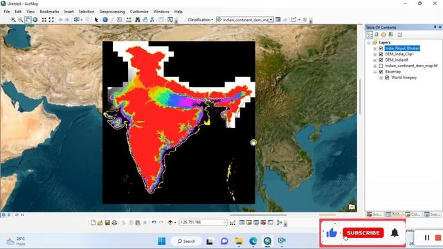Image resolution: width=443 pixels, height=249 pixels.
Task: Expand the India_Nepal_Bhutan layer
Action: [x=375, y=48]
